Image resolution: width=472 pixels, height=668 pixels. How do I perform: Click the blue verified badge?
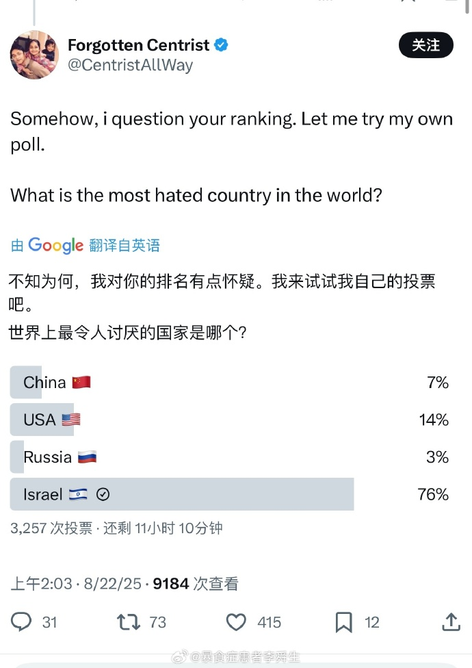click(x=221, y=44)
